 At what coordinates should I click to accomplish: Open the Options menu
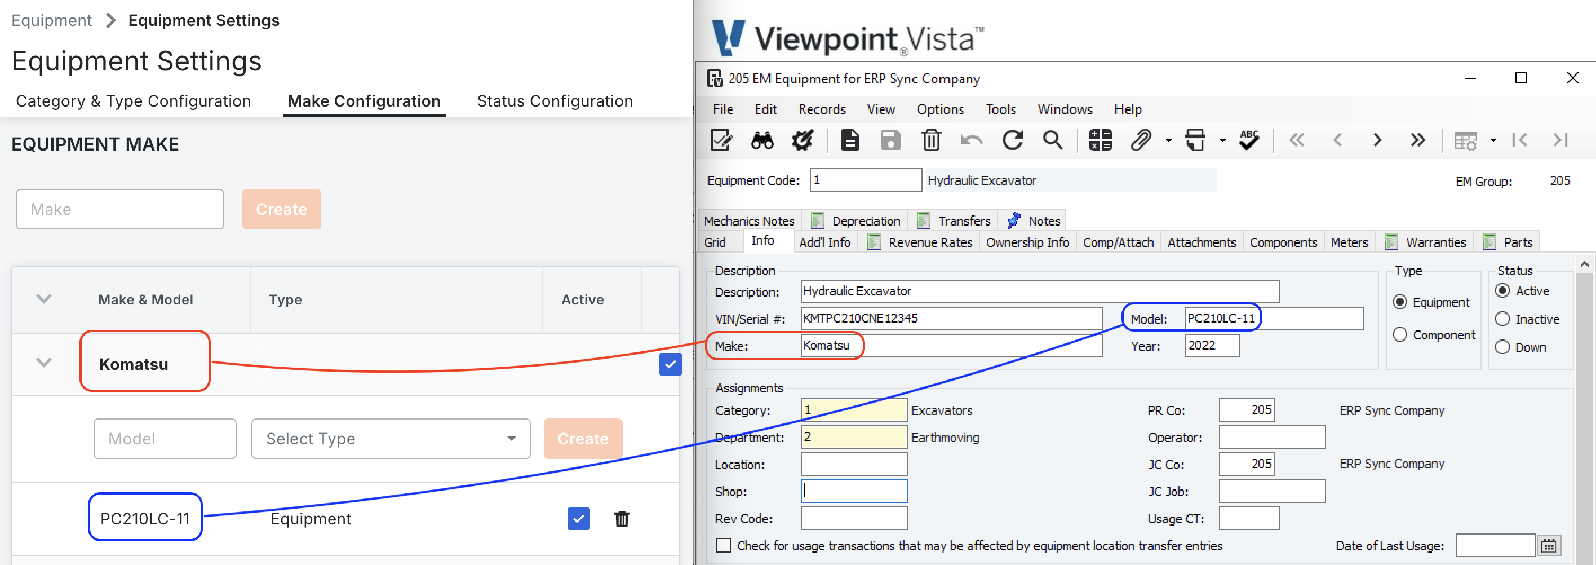coord(940,109)
